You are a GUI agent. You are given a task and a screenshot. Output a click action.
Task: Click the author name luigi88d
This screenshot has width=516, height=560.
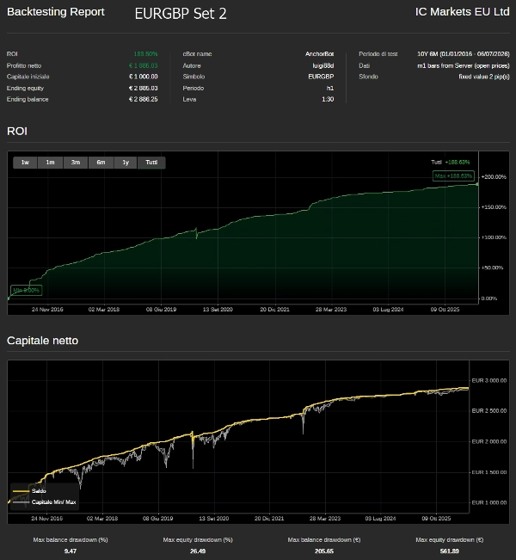coord(323,65)
